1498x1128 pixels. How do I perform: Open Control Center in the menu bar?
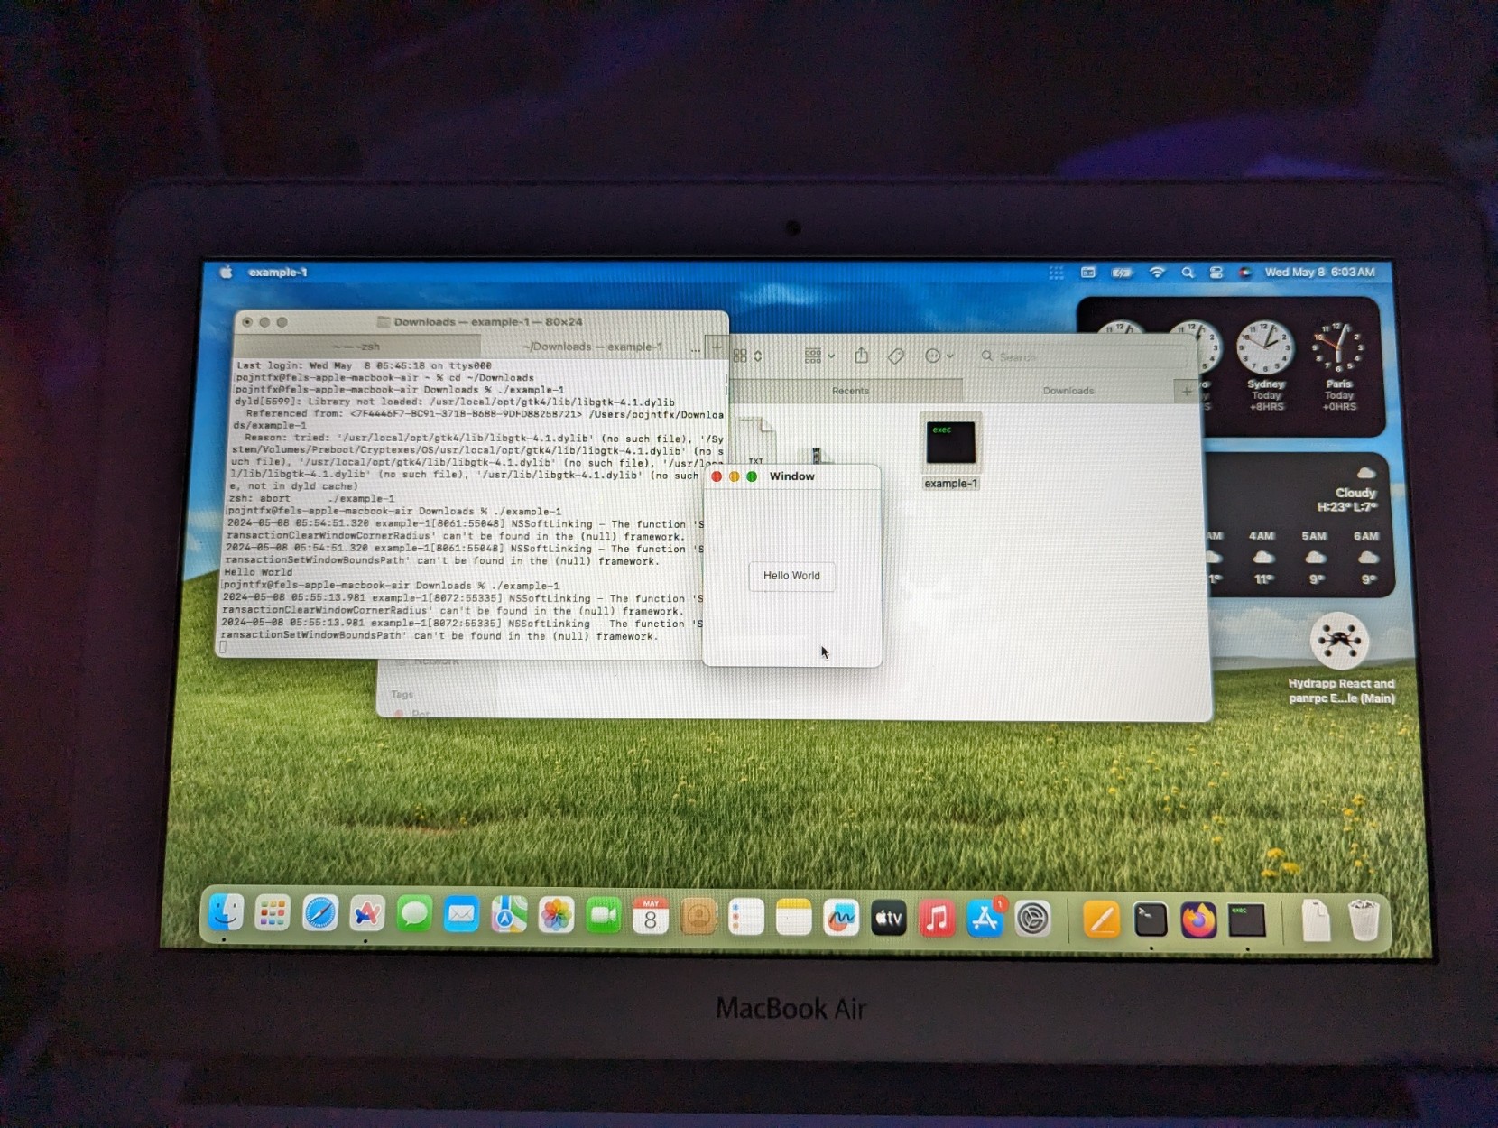click(x=1216, y=273)
